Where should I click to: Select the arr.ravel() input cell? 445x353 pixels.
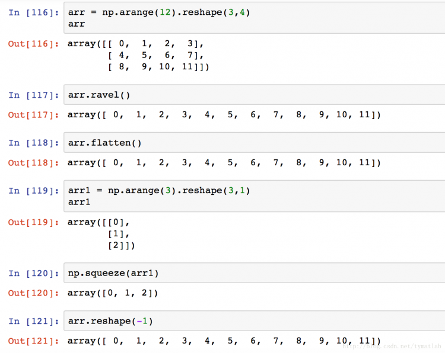255,95
